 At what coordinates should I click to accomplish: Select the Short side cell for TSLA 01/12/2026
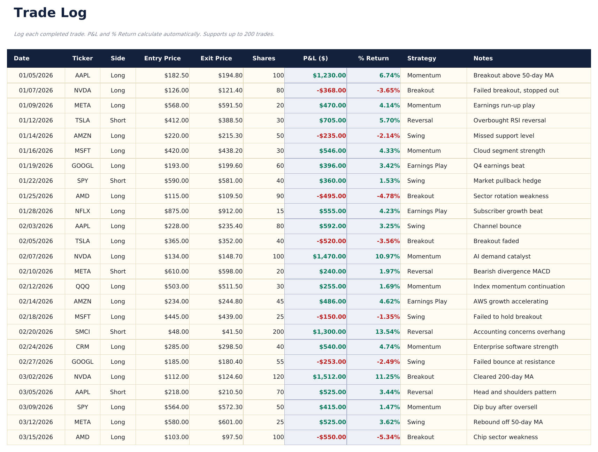pos(118,120)
